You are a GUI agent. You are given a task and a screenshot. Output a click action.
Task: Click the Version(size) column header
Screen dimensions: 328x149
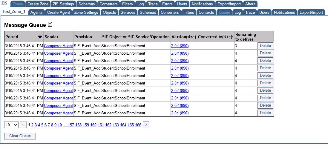click(x=184, y=37)
